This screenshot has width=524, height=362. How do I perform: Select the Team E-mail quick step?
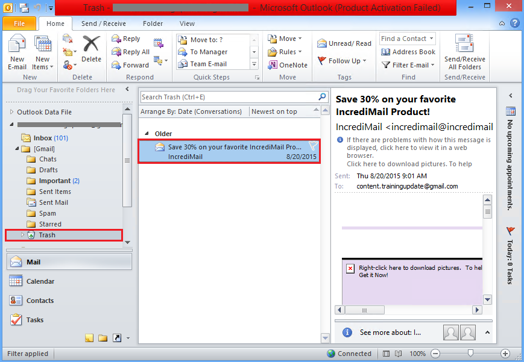[x=213, y=64]
